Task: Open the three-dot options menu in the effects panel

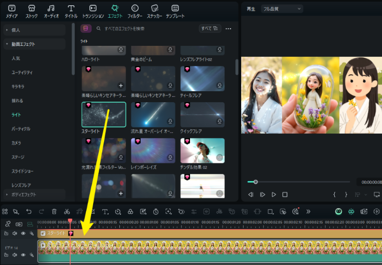Action: coord(228,29)
